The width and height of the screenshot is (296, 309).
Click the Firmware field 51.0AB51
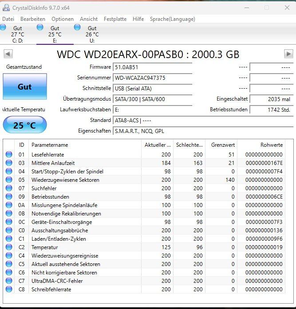[152, 67]
